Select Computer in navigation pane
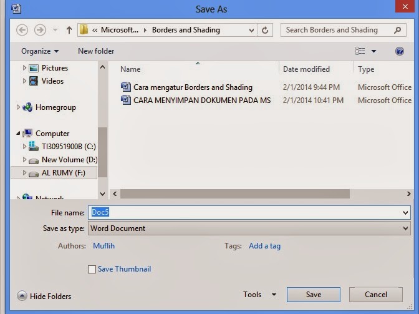 point(52,134)
